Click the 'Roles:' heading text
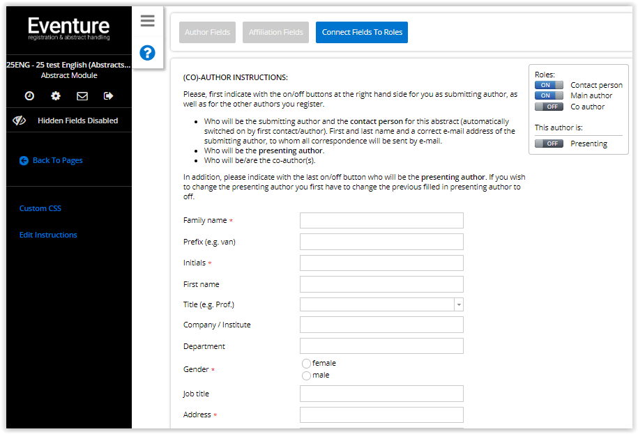 click(x=545, y=75)
